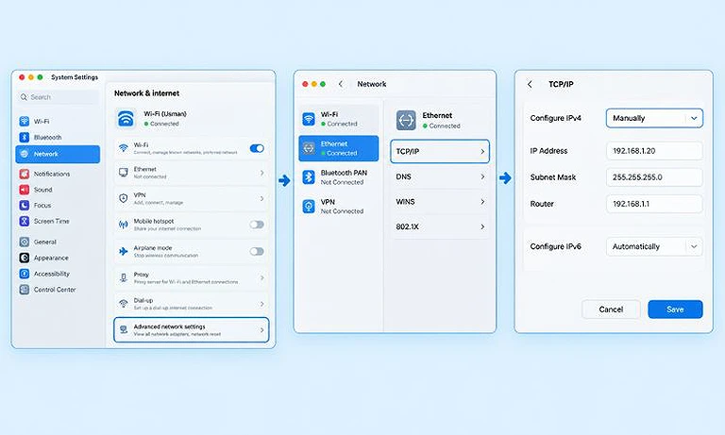Click the General gear icon in sidebar
The image size is (725, 435).
coord(24,242)
